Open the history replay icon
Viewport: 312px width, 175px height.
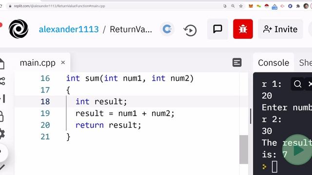click(x=190, y=30)
